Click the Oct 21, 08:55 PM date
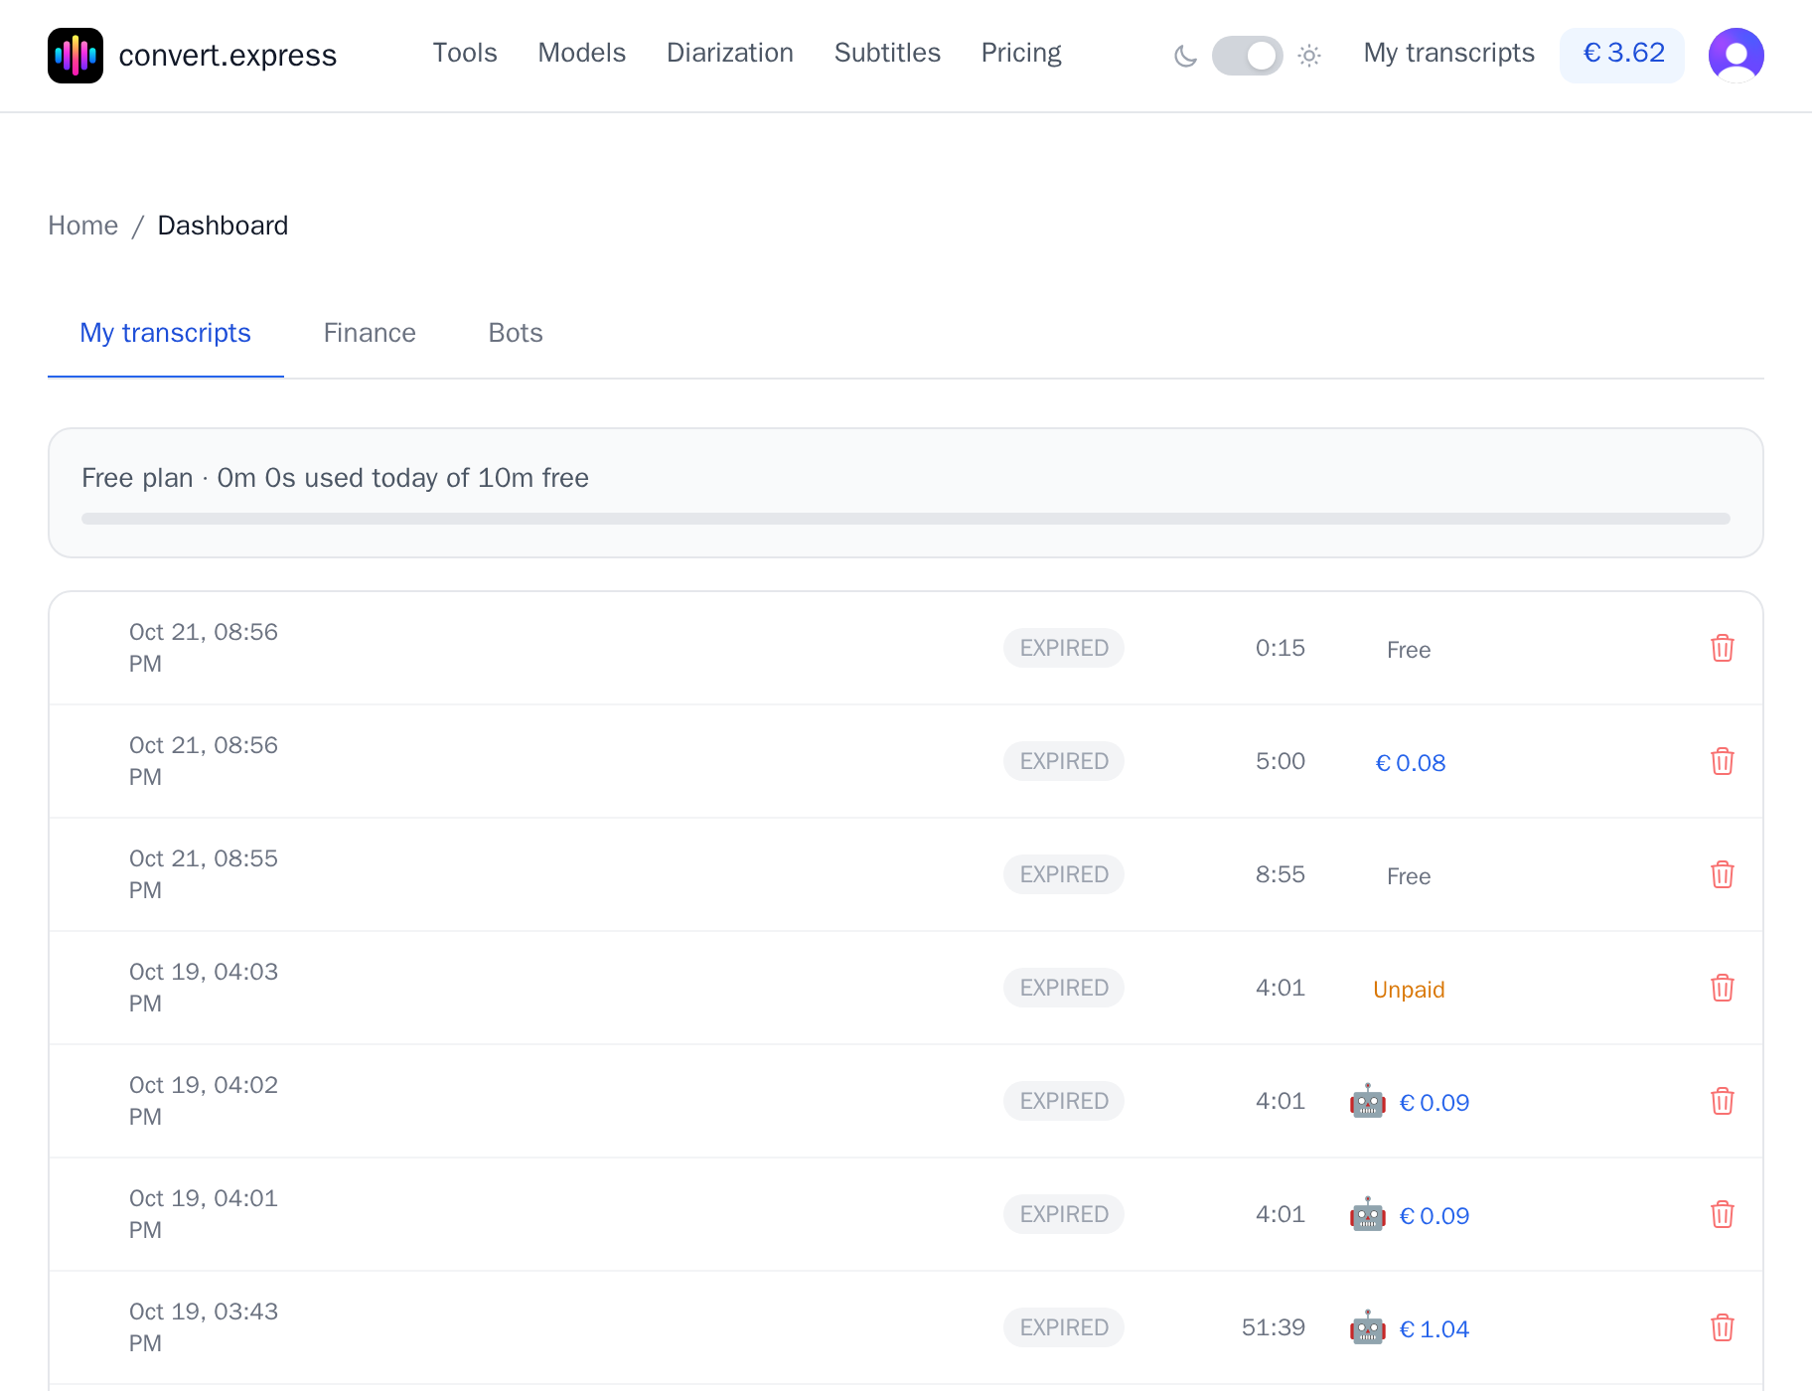This screenshot has width=1812, height=1391. 204,874
